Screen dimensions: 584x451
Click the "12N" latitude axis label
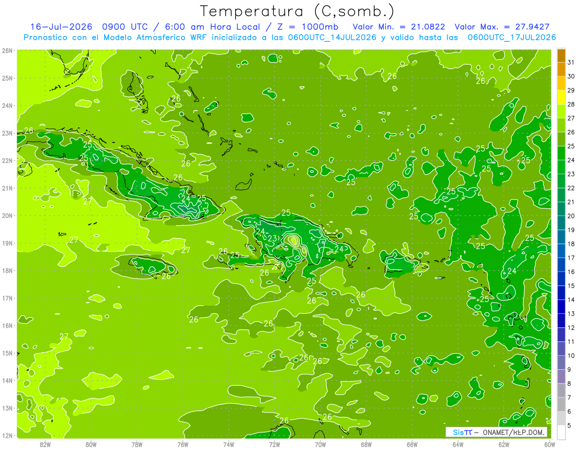(x=7, y=435)
